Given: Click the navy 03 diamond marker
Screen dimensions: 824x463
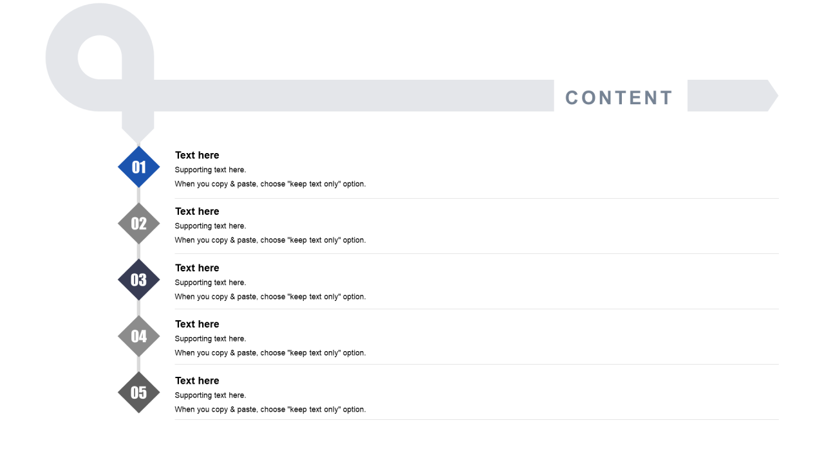Looking at the screenshot, I should [x=138, y=280].
